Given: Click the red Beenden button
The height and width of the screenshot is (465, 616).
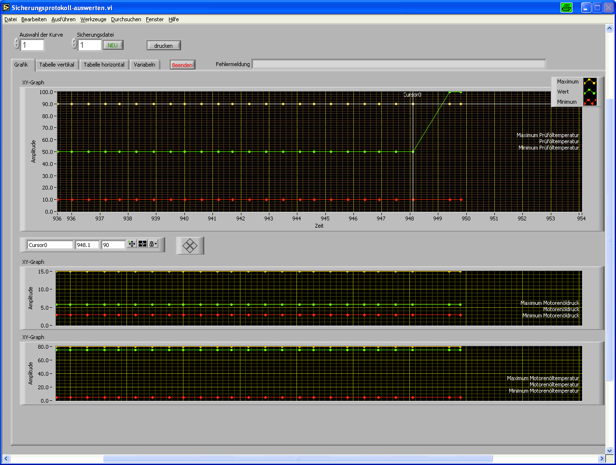Looking at the screenshot, I should [x=182, y=65].
